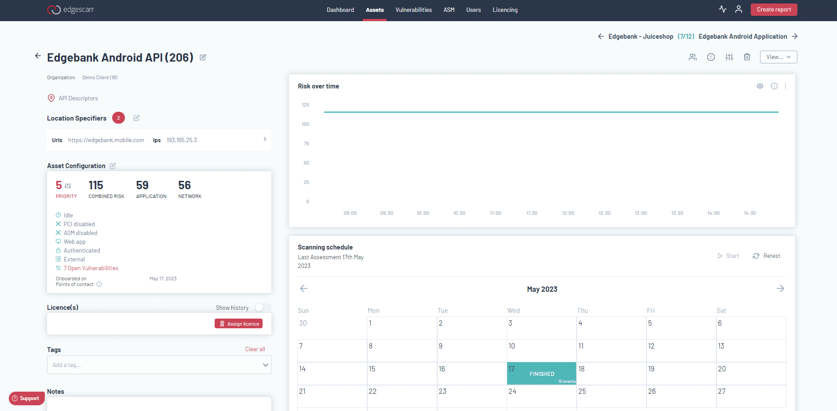Go to previous calendar month

pos(303,289)
